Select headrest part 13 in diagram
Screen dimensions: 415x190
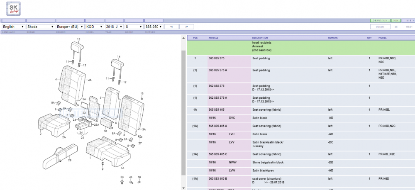click(x=78, y=46)
